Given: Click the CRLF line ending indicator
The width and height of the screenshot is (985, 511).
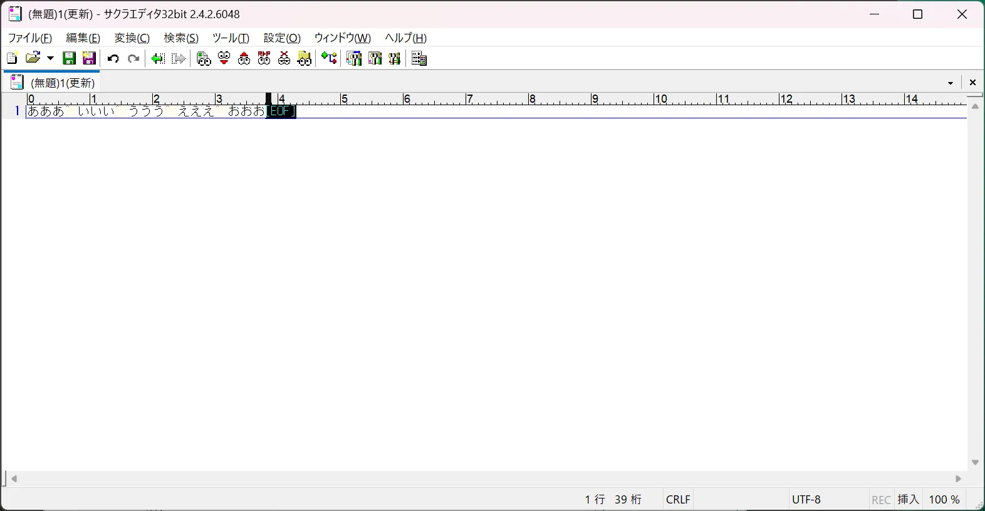Looking at the screenshot, I should point(678,500).
